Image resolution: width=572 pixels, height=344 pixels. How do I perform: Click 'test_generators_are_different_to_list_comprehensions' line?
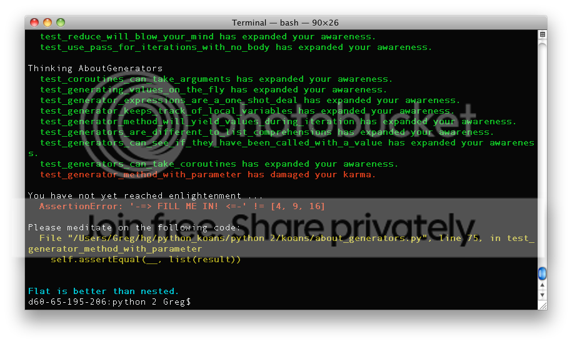267,132
